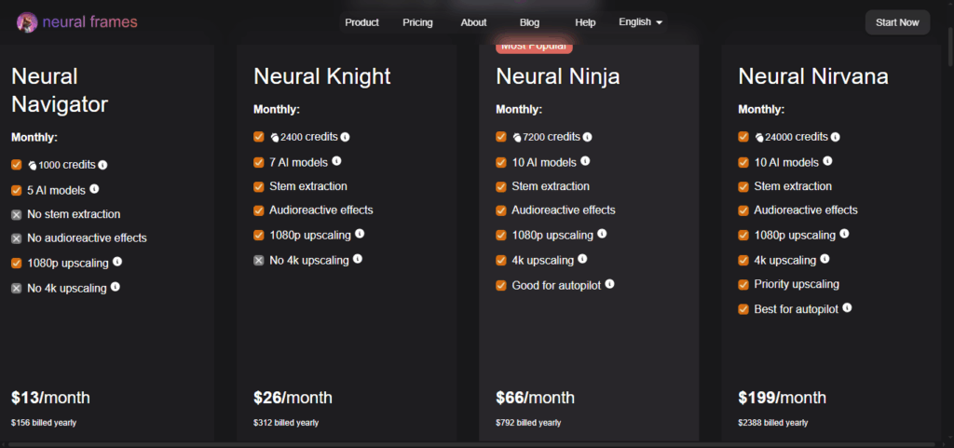
Task: Click the neural frames logo avatar
Action: 27,22
